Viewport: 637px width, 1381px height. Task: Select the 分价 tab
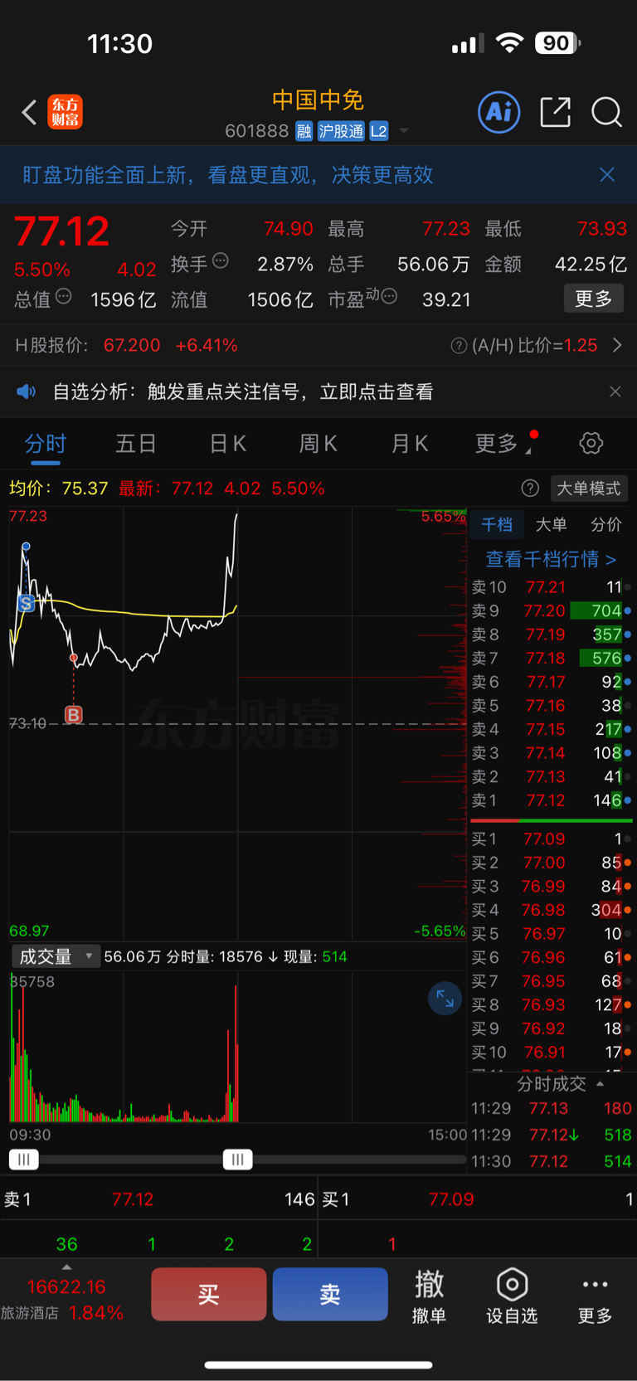(x=605, y=524)
